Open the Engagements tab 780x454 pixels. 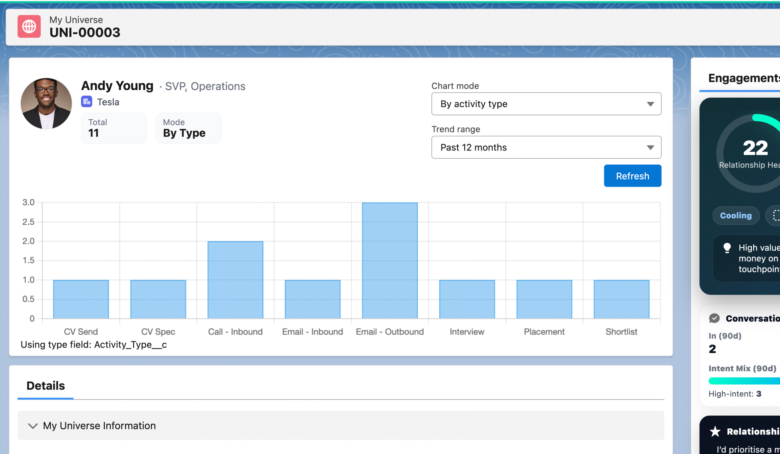[743, 78]
